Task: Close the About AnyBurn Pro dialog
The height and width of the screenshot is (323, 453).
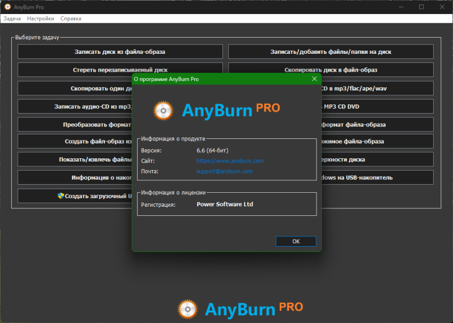Action: 314,79
